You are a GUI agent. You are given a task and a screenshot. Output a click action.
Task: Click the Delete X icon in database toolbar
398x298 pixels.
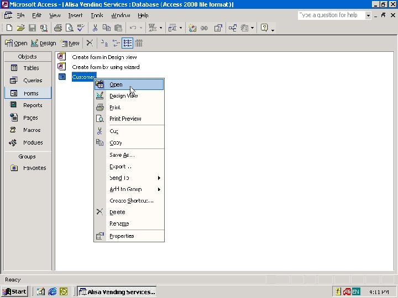(x=90, y=43)
